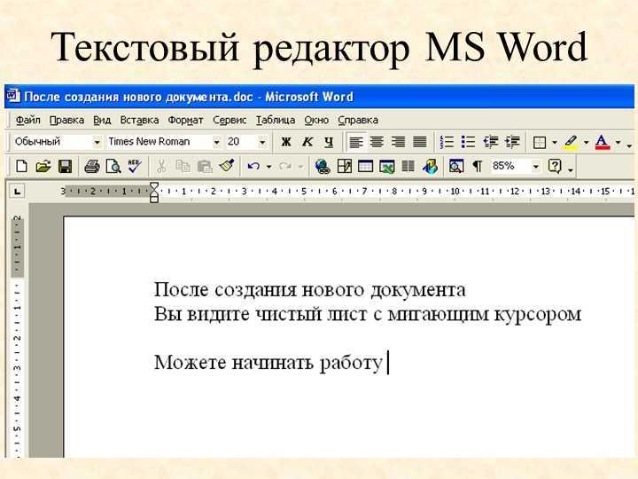Apply numbered list formatting
This screenshot has height=479, width=638.
tap(447, 142)
